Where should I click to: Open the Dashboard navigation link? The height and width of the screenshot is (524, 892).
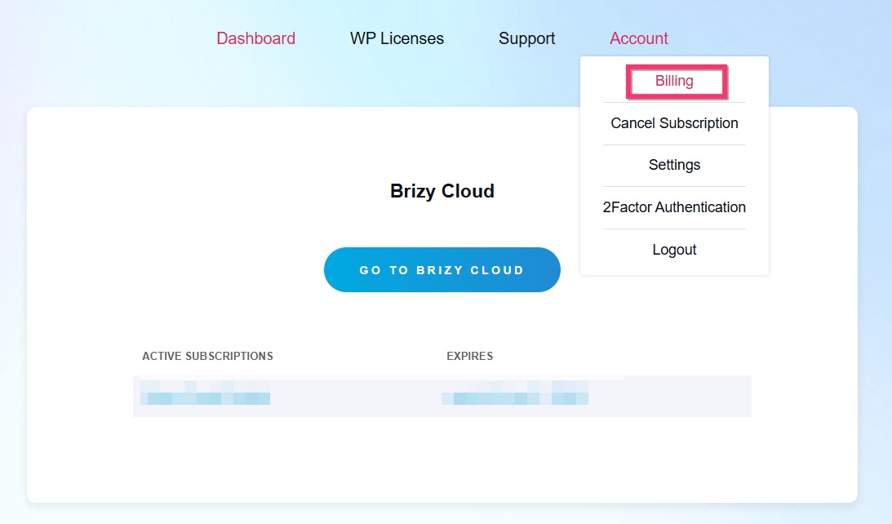(256, 38)
